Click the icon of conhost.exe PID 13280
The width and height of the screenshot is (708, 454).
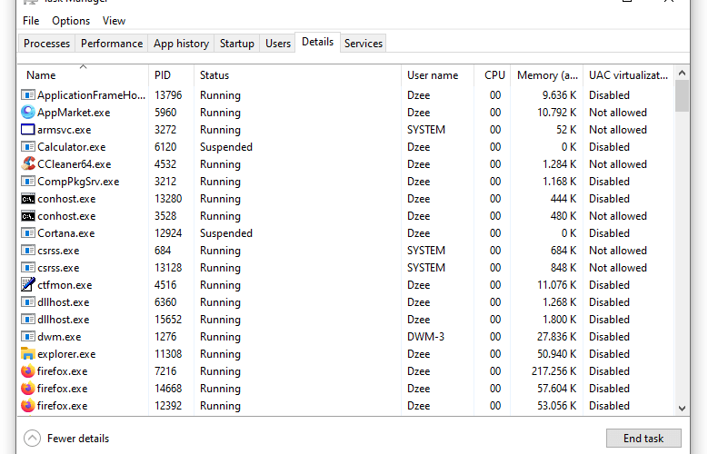(28, 199)
